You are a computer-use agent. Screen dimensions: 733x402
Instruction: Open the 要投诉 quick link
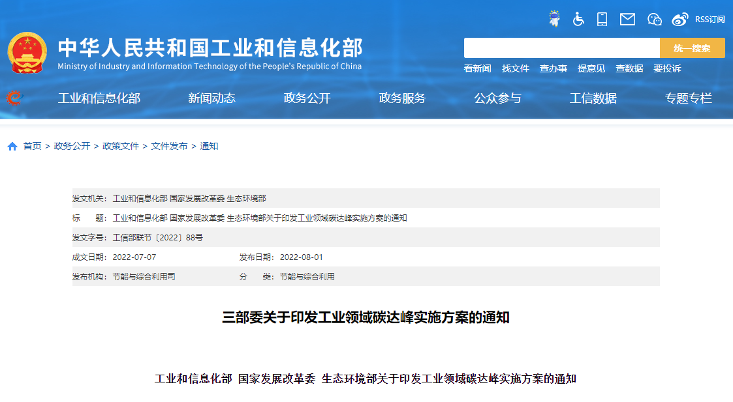667,68
